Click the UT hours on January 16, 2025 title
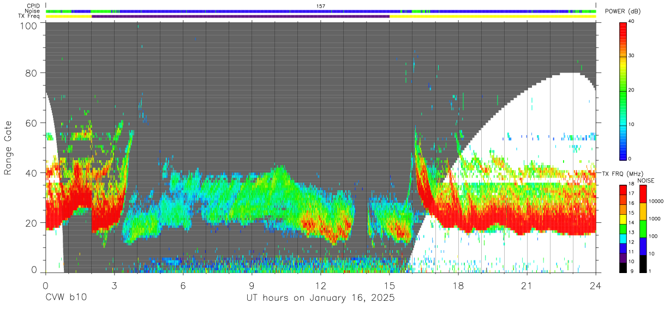 (x=320, y=298)
